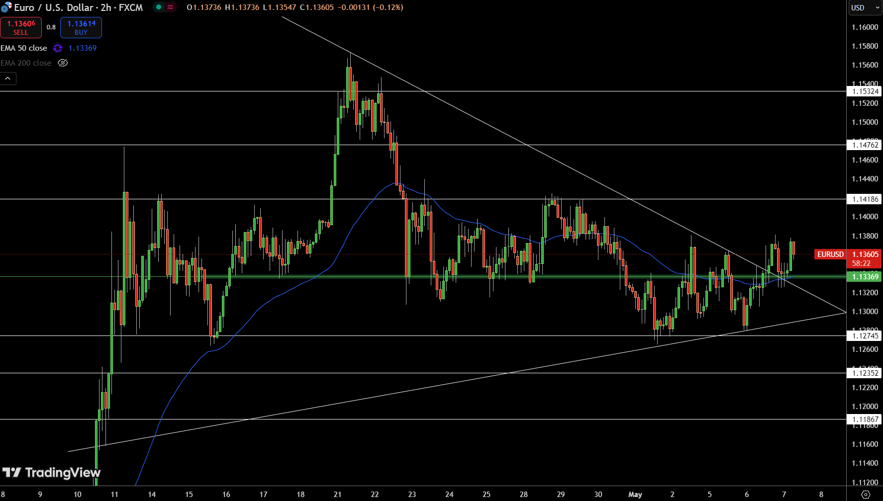Click the TradingView logo watermark
883x501 pixels.
coord(51,472)
